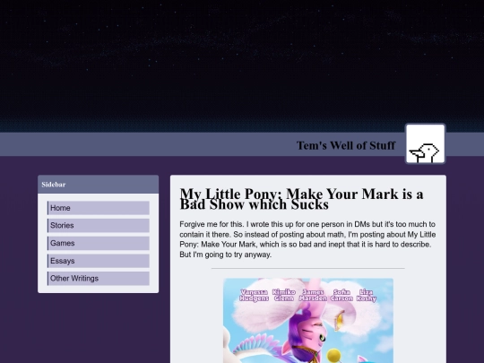Select Other Writings from the sidebar
Screen dimensions: 484x363
tap(99, 279)
